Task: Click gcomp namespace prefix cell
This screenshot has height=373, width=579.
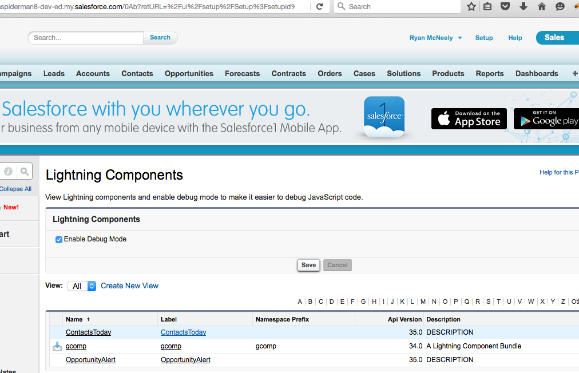Action: coord(266,346)
